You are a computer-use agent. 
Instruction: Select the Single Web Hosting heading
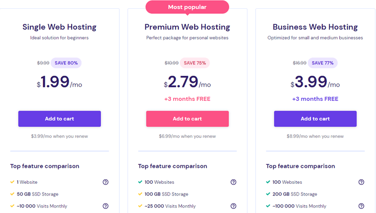tap(59, 27)
